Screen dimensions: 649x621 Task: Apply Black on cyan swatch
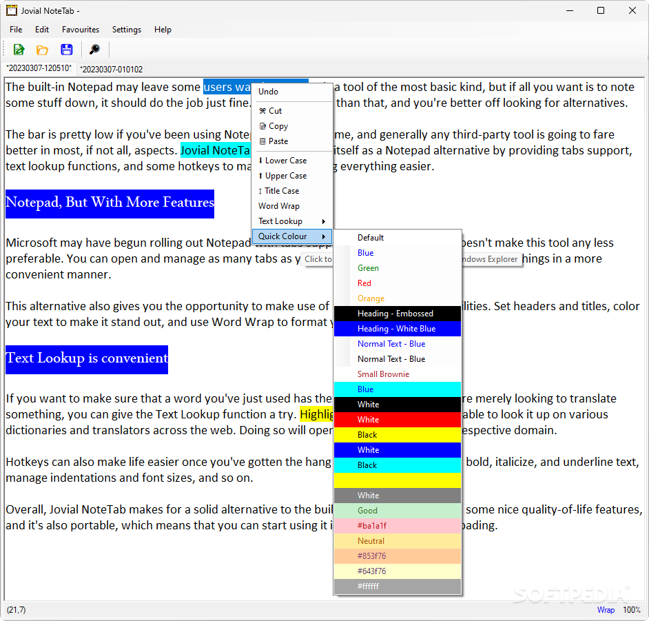tap(398, 465)
